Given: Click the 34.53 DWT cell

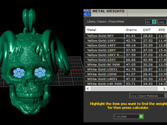Looking at the screenshot, I should click(149, 84).
